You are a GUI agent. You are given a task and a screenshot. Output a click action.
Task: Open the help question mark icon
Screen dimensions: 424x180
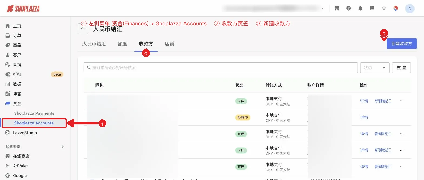pyautogui.click(x=349, y=8)
